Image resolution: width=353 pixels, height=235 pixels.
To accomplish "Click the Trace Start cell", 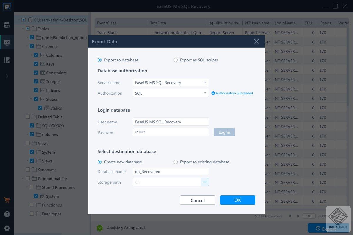I will point(107,33).
